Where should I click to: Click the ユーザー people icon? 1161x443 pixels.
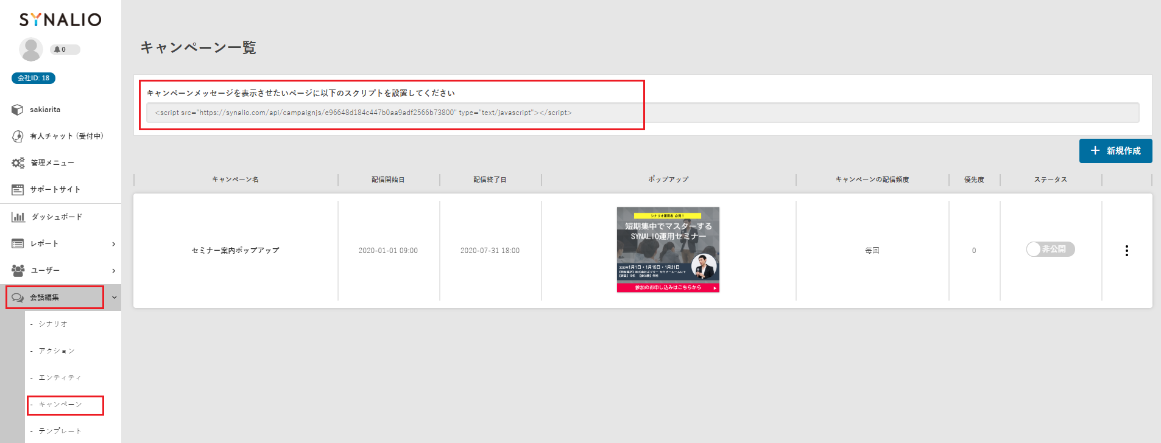18,270
